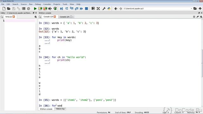The height and width of the screenshot is (114, 203).
Task: Open PYTHONPATH manager Python icon
Action: (109, 9)
